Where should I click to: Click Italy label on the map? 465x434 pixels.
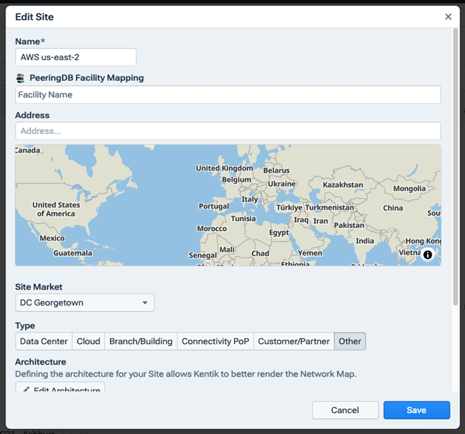point(249,199)
